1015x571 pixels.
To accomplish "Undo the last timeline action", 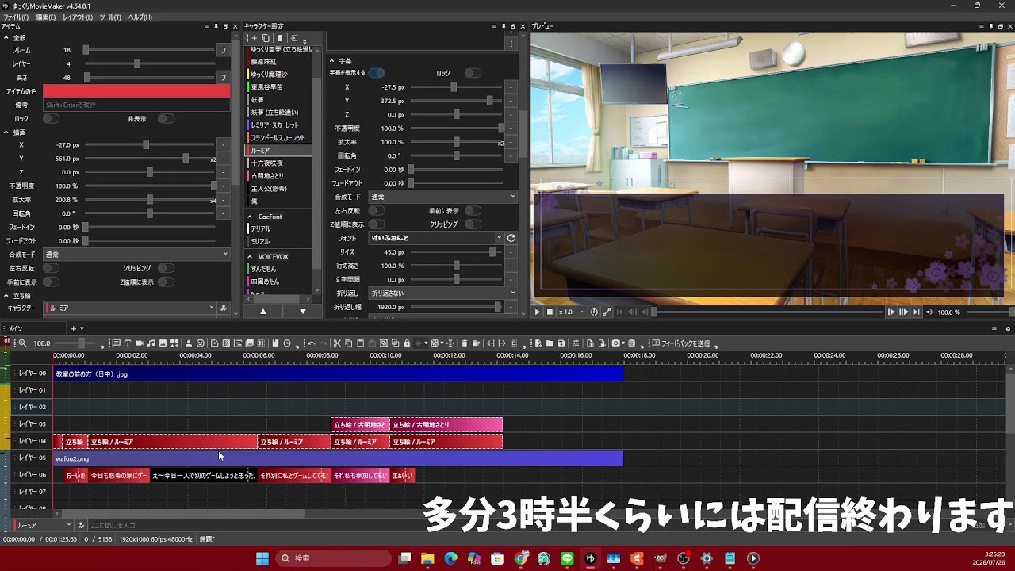I will (x=312, y=343).
